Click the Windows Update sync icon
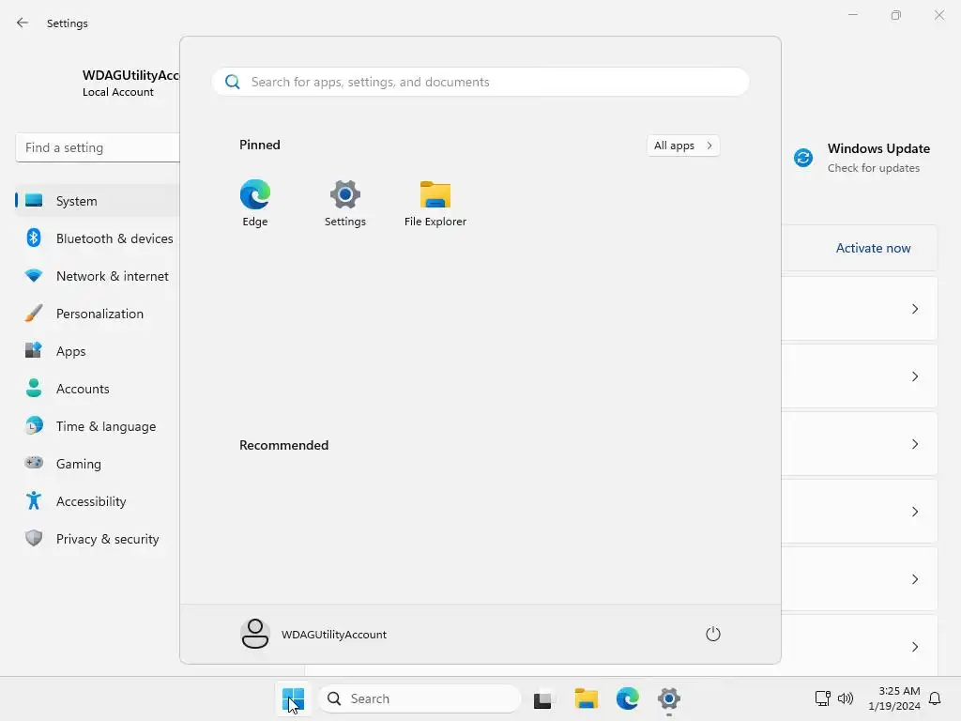The image size is (961, 721). pyautogui.click(x=803, y=158)
